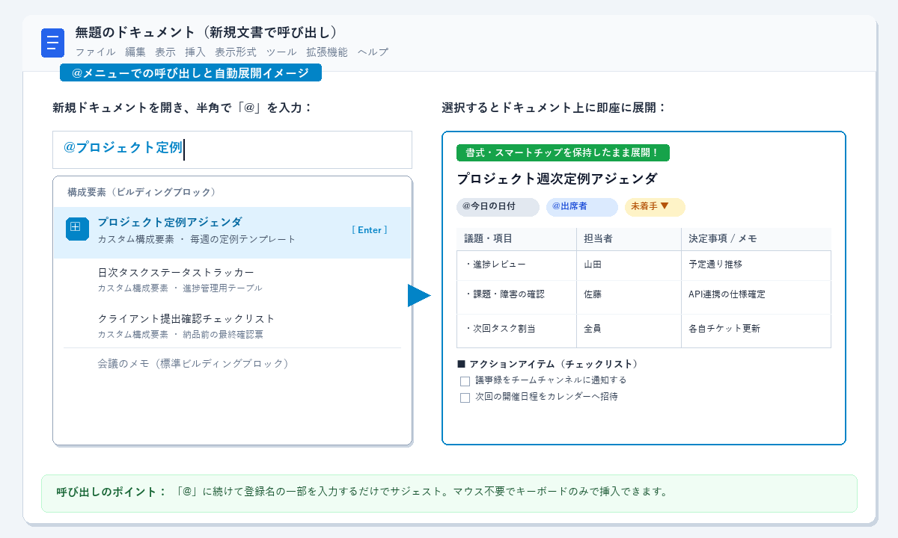Open the 未着手 status dropdown
898x538 pixels.
pyautogui.click(x=655, y=207)
